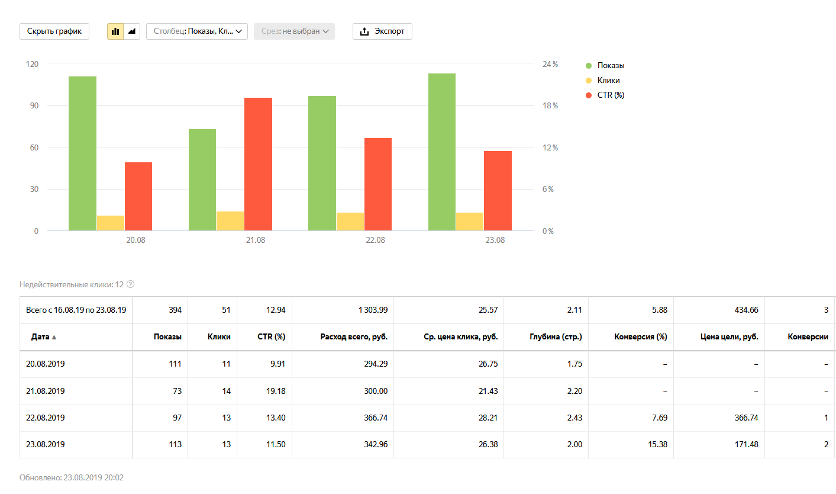This screenshot has height=494, width=836.
Task: Toggle the Клики series in legend
Action: (608, 81)
